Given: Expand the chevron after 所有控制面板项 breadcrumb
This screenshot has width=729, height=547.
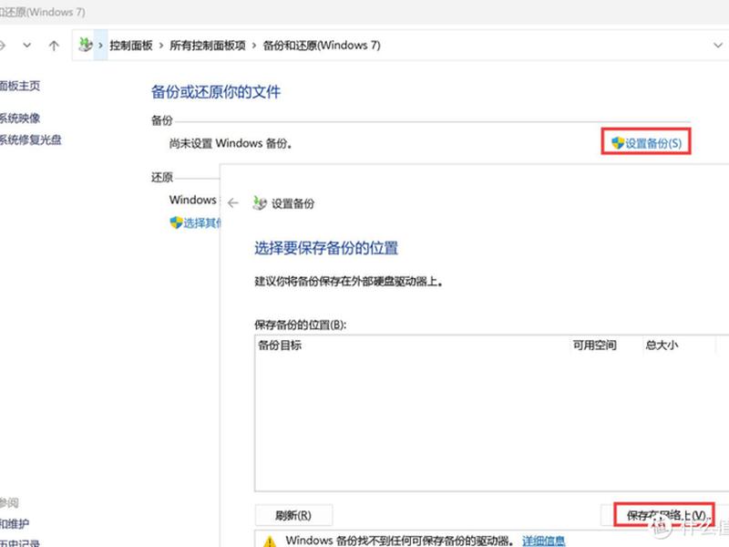Looking at the screenshot, I should 254,45.
